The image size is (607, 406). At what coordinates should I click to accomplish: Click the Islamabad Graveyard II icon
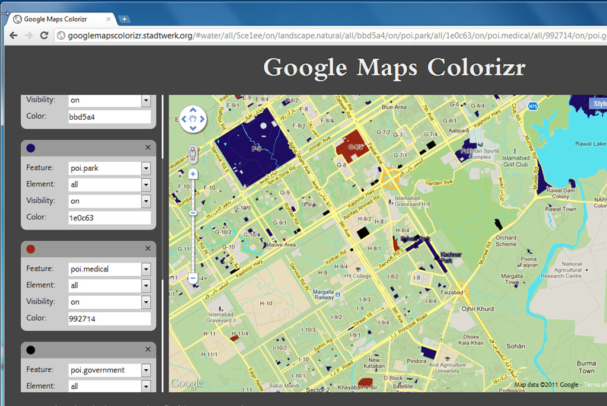221,308
